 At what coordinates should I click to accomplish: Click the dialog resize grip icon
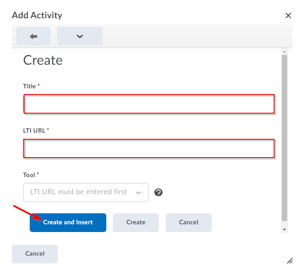[290, 261]
